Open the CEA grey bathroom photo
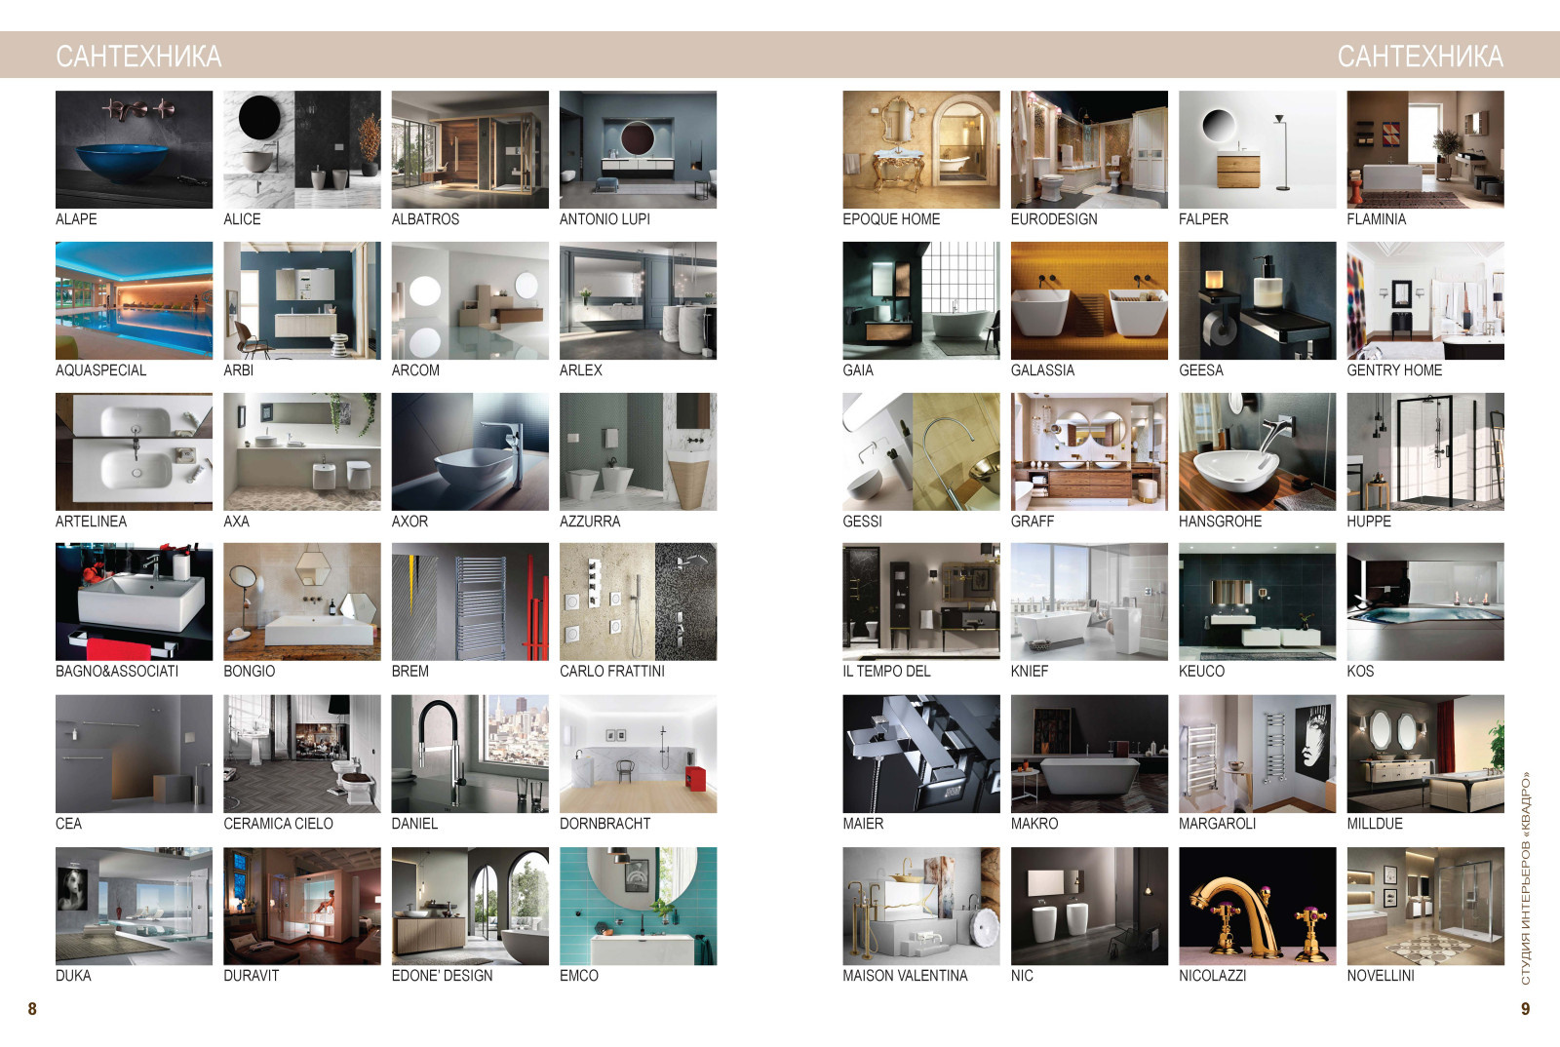The width and height of the screenshot is (1560, 1047). pos(134,754)
